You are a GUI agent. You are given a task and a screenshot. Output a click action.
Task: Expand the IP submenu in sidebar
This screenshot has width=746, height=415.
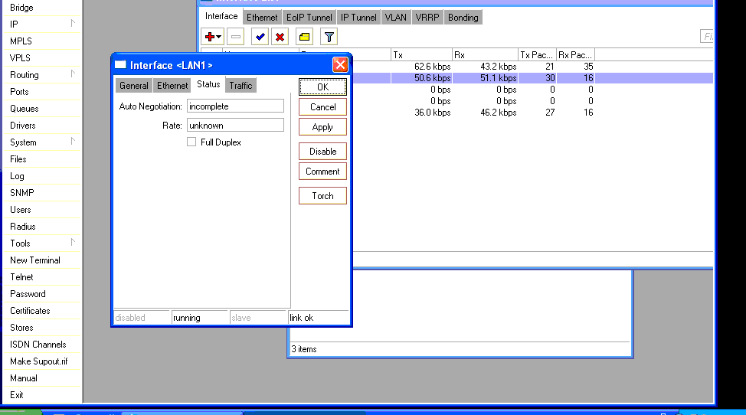pos(41,25)
